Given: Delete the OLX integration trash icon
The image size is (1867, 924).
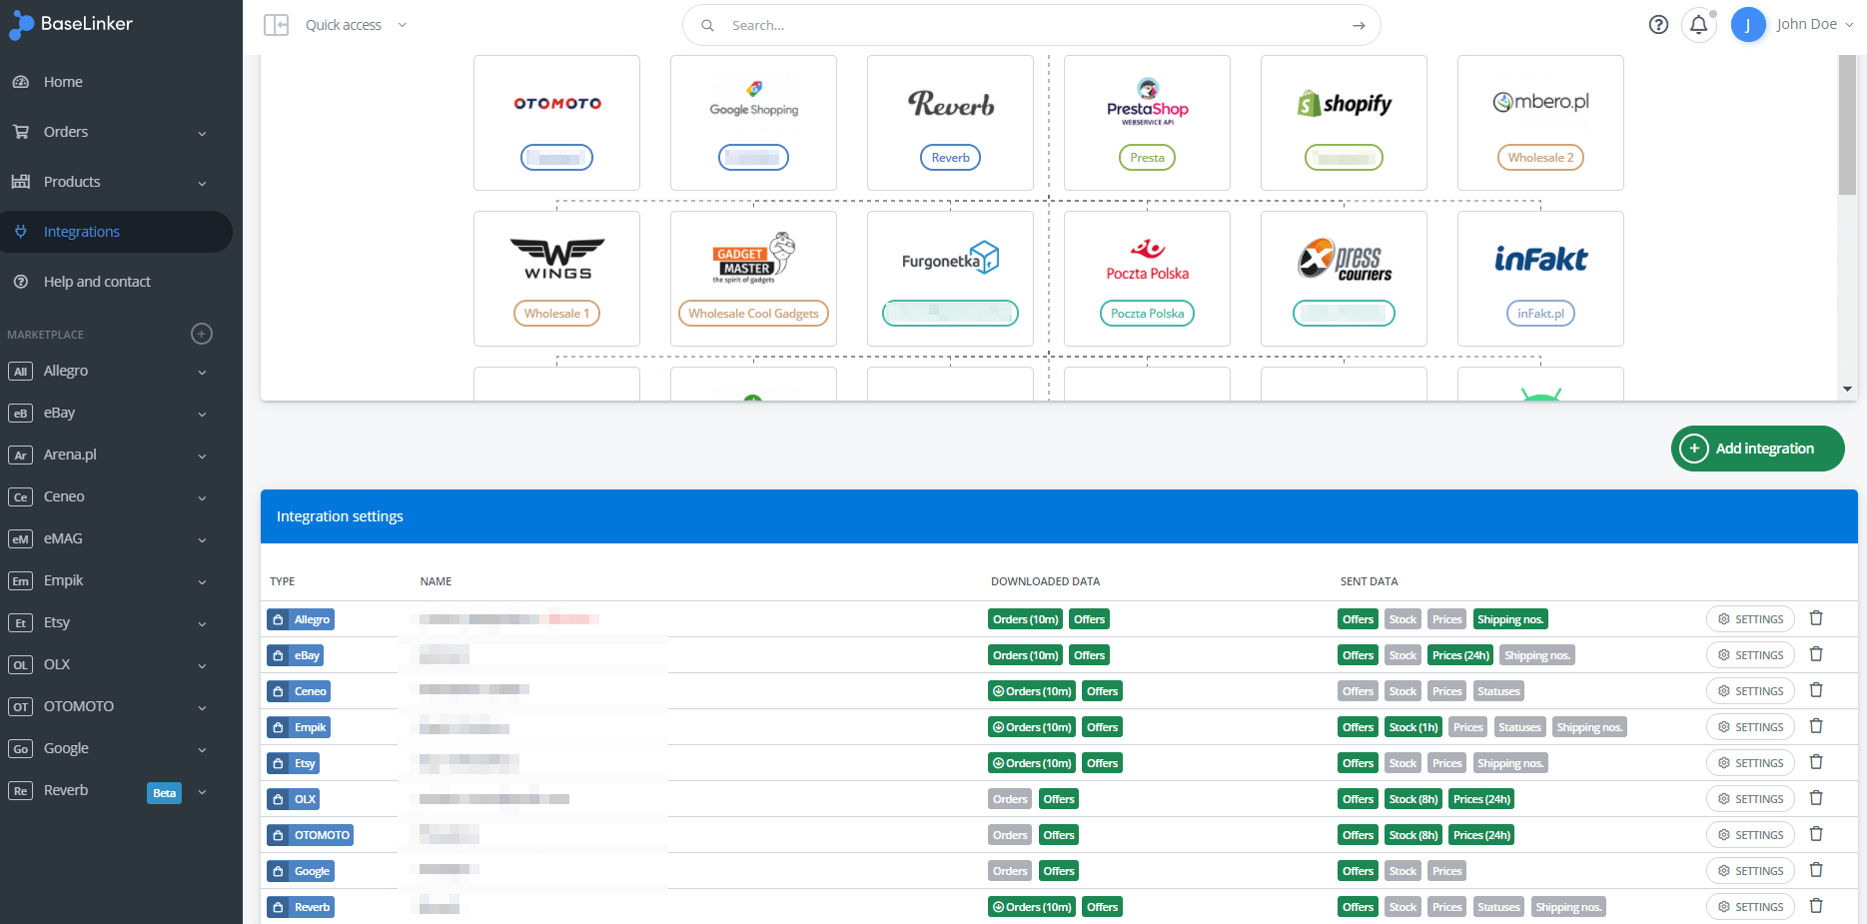Looking at the screenshot, I should 1816,798.
